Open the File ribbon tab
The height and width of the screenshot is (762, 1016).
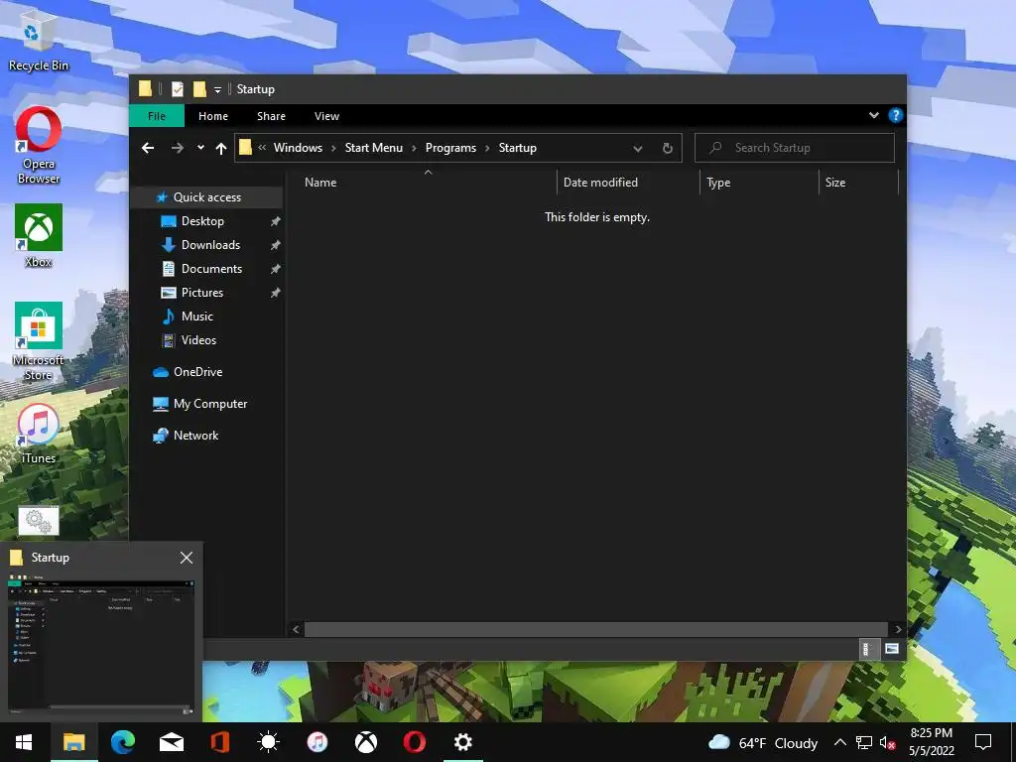point(156,116)
